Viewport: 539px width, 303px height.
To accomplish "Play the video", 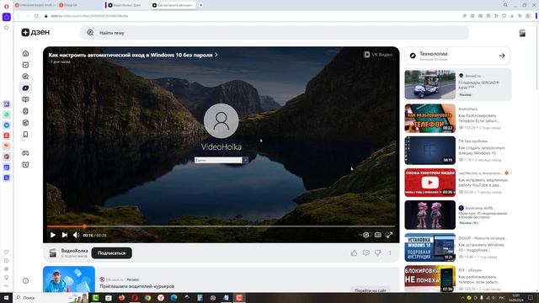I will [x=53, y=235].
